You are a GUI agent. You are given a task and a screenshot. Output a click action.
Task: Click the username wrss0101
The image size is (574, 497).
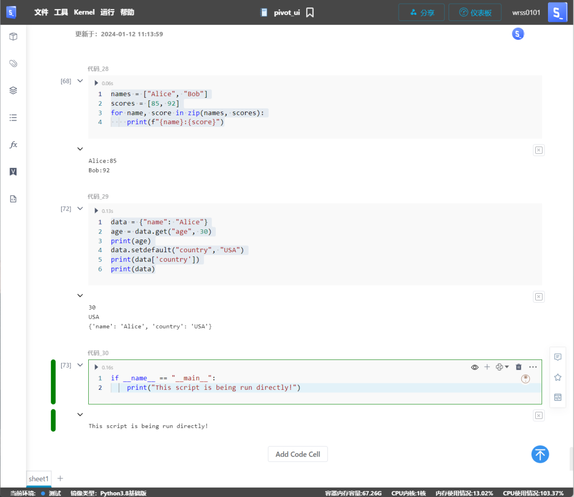(x=526, y=12)
